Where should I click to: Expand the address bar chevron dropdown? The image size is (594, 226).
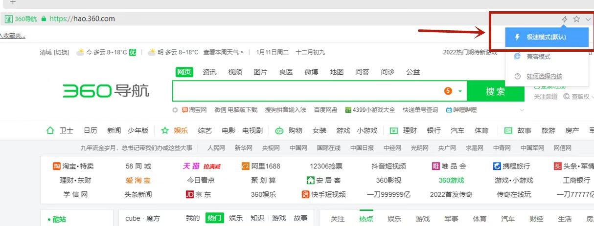tap(588, 19)
